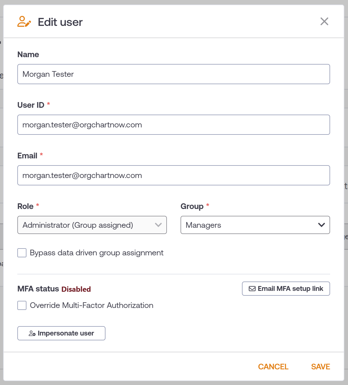Viewport: 348px width, 385px height.
Task: Open the Role dropdown
Action: coord(92,225)
